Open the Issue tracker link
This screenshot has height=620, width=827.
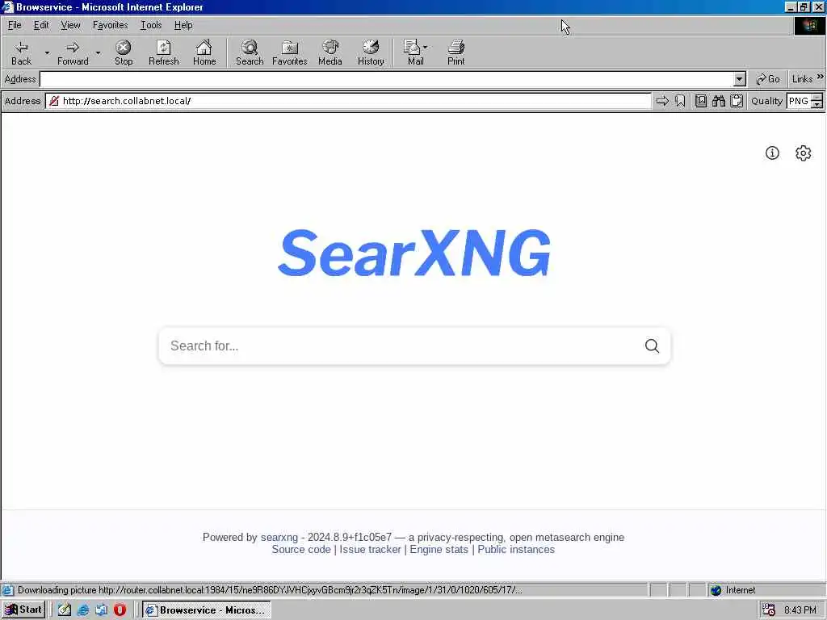(370, 549)
